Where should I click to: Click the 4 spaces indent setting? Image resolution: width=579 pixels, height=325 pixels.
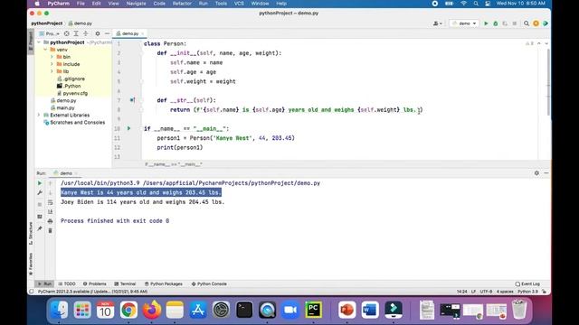pos(505,292)
